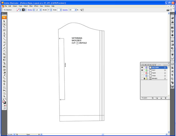Click the Opacity value input field
The height and width of the screenshot is (136, 176).
pyautogui.click(x=72, y=10)
